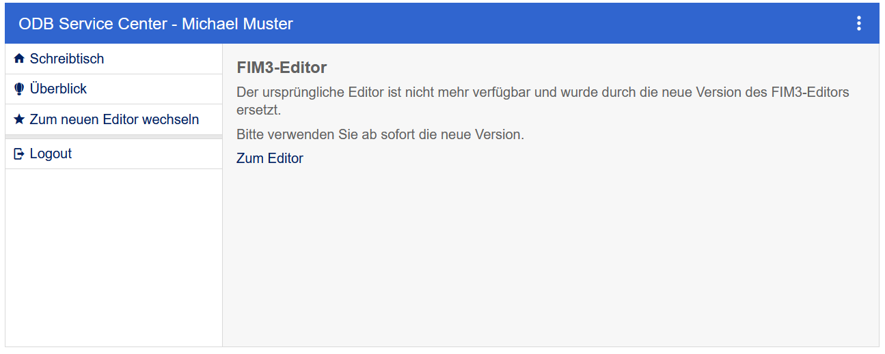Click the name 'Michael Muster' in header
The width and height of the screenshot is (885, 354).
(237, 24)
